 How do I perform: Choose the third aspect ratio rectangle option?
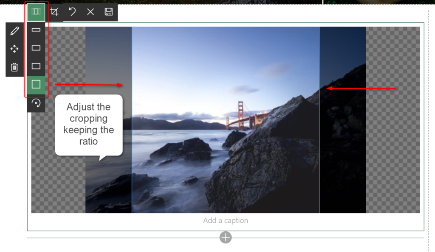pyautogui.click(x=36, y=66)
